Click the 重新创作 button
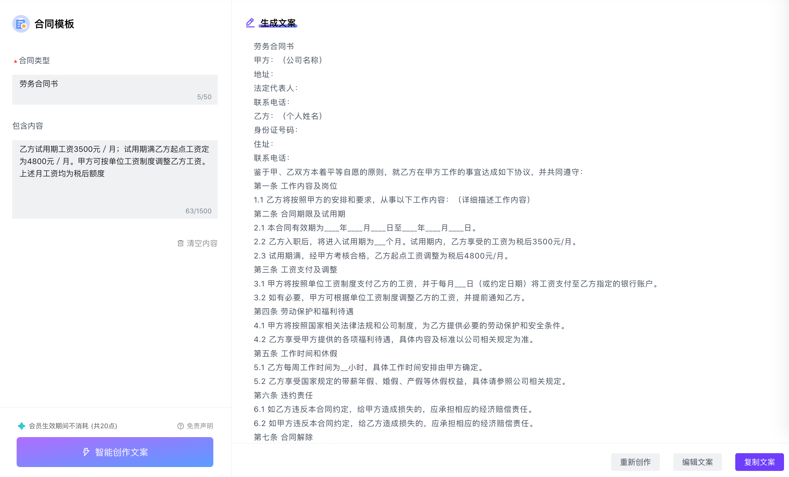This screenshot has height=477, width=789. [x=636, y=461]
